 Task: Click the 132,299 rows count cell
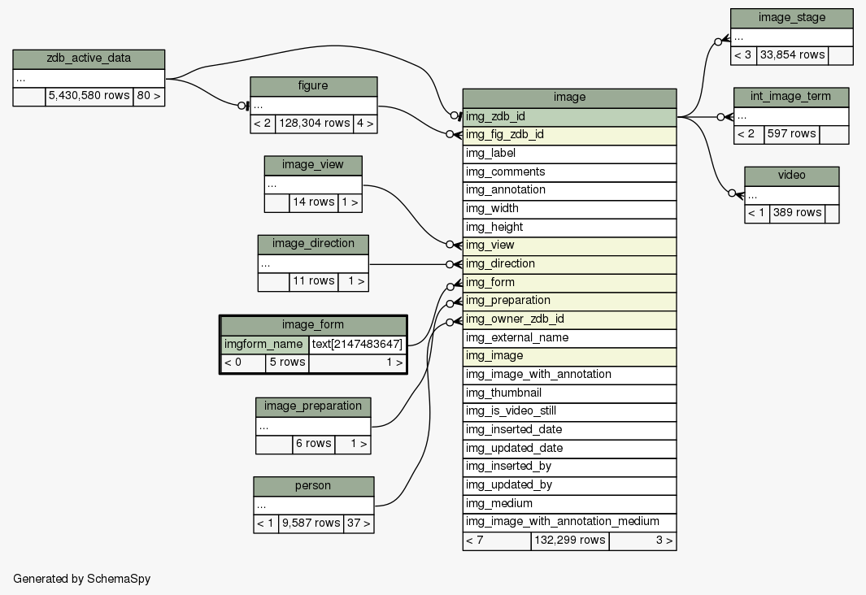tap(569, 541)
